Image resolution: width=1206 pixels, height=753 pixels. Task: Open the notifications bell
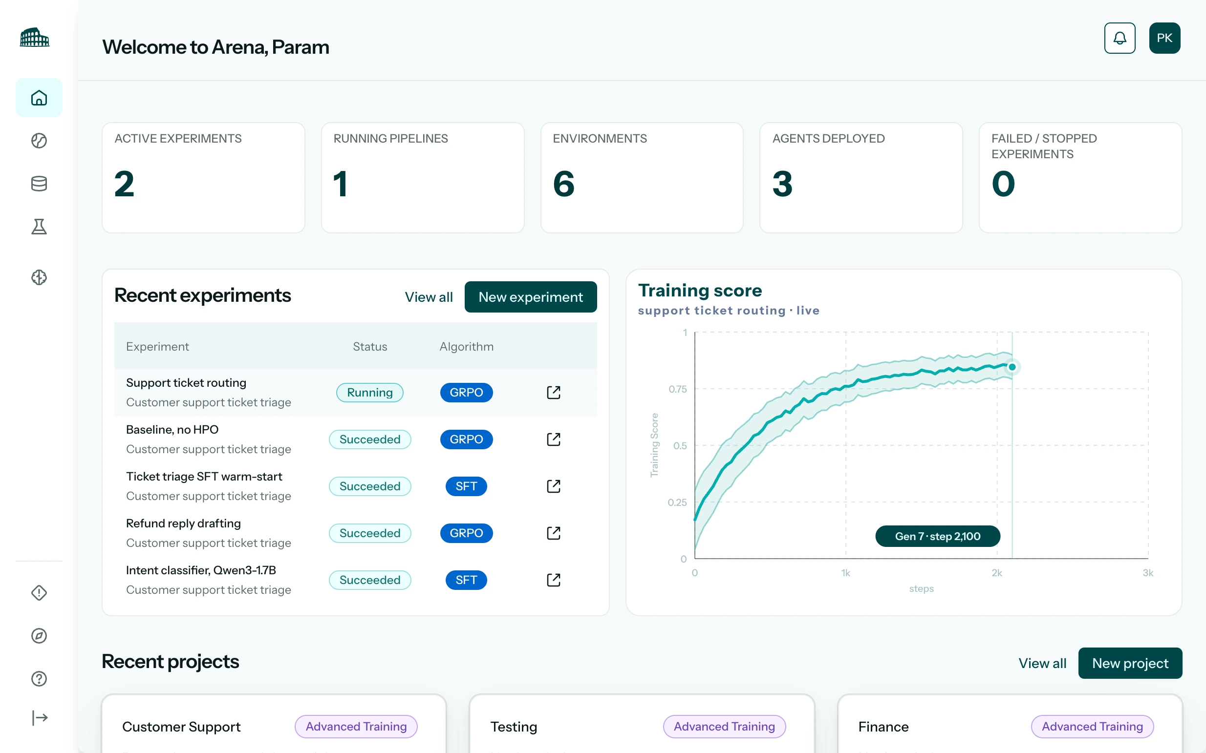[x=1120, y=38]
